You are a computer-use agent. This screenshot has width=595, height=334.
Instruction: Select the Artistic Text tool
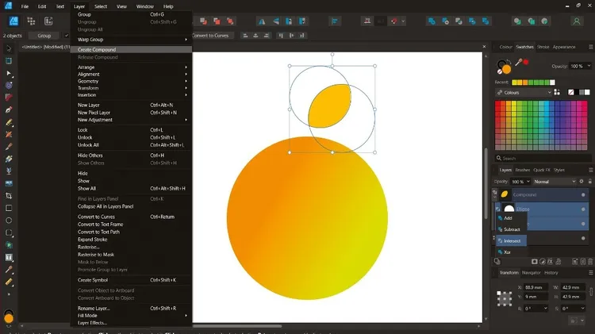pos(9,257)
